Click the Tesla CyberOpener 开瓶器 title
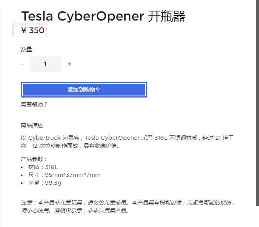This screenshot has width=259, height=227. coord(103,17)
